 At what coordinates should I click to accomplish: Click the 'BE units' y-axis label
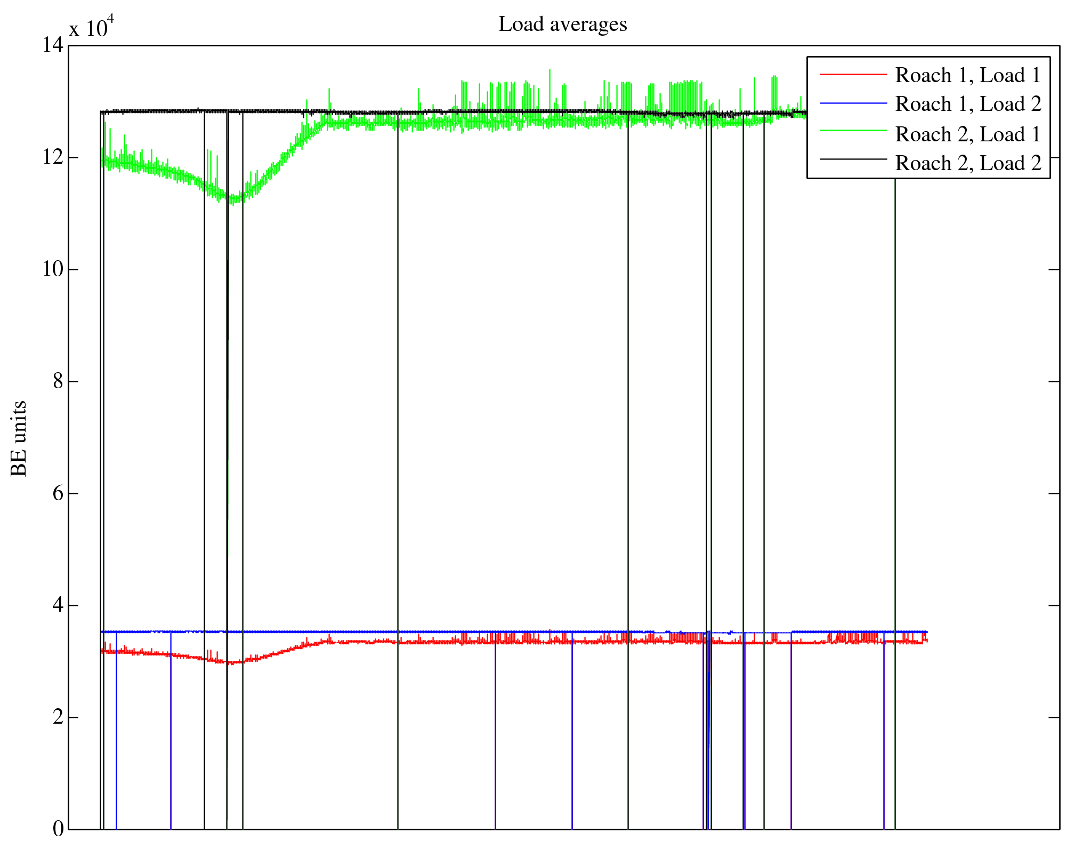(19, 438)
